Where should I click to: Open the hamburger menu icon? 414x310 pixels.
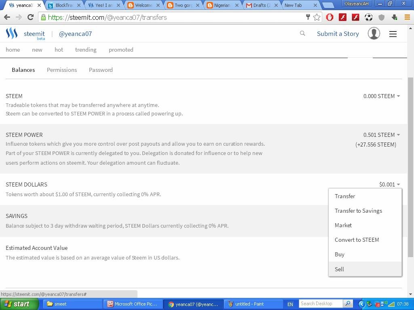(x=393, y=34)
